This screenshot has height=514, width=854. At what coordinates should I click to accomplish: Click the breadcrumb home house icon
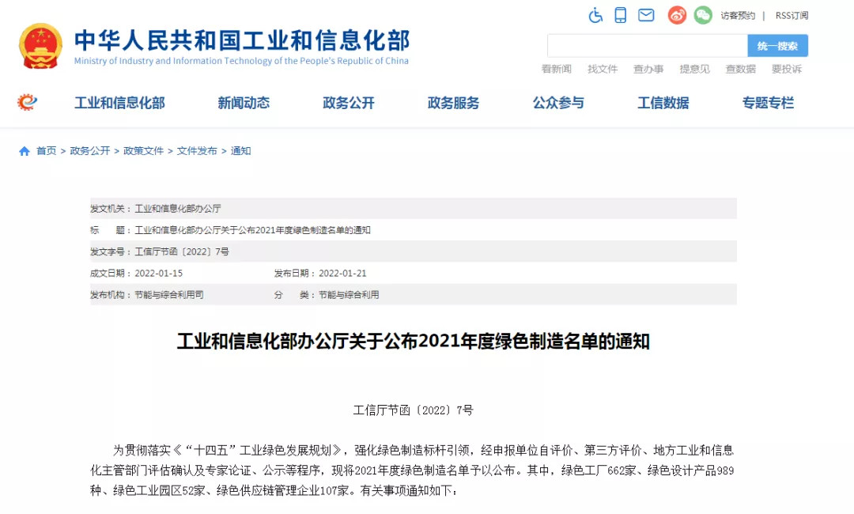25,151
